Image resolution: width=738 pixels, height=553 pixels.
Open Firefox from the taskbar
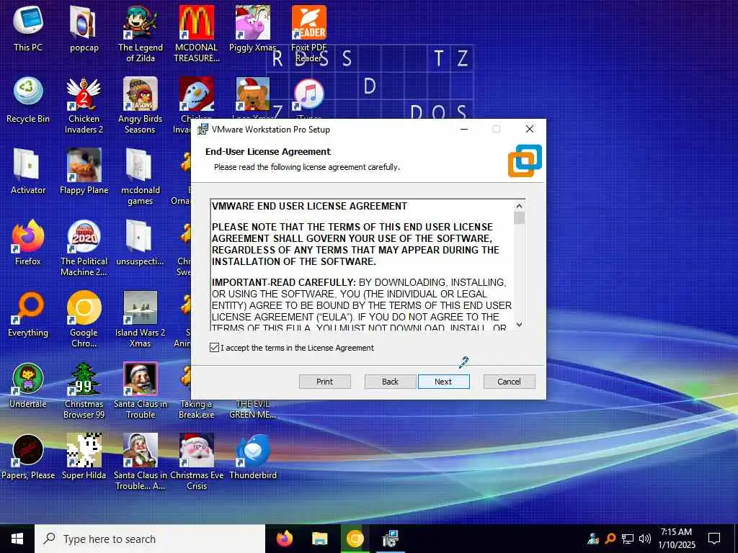pos(284,539)
